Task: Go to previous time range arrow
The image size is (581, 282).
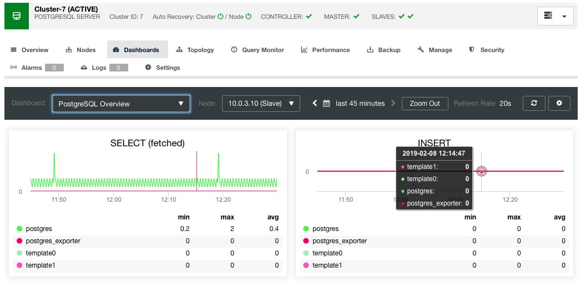Action: [x=315, y=103]
